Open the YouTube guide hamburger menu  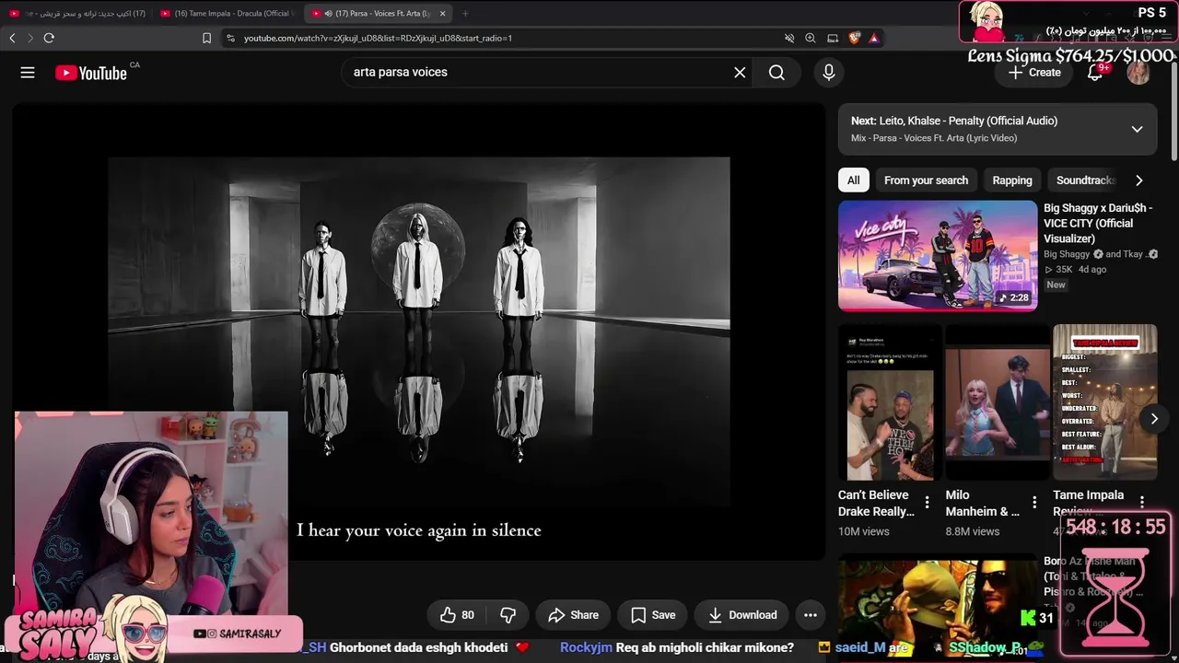click(x=28, y=73)
